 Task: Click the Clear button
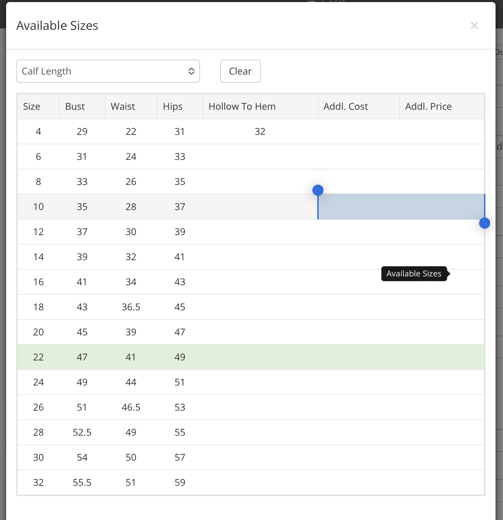(240, 71)
